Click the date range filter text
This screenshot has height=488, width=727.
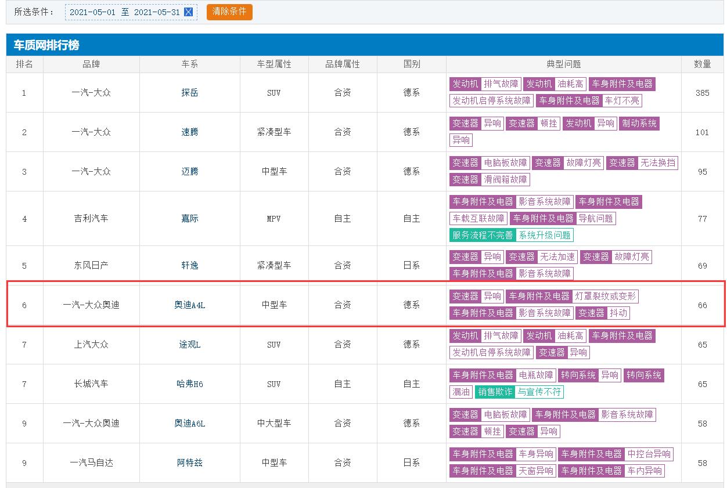click(x=124, y=12)
